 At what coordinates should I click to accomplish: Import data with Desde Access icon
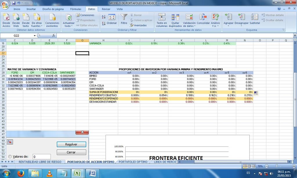[x=6, y=20]
